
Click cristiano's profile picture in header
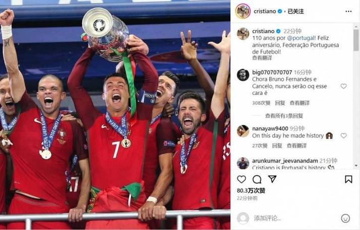(243, 11)
